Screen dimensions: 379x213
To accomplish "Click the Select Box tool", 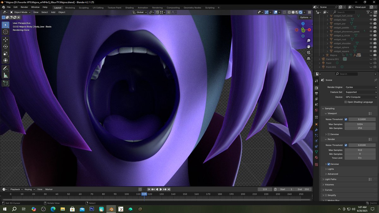I will (6, 25).
